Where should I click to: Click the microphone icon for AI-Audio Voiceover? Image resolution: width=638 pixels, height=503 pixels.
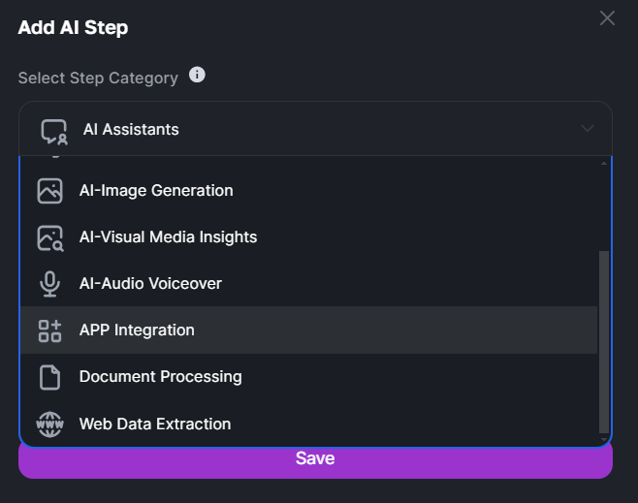[50, 284]
